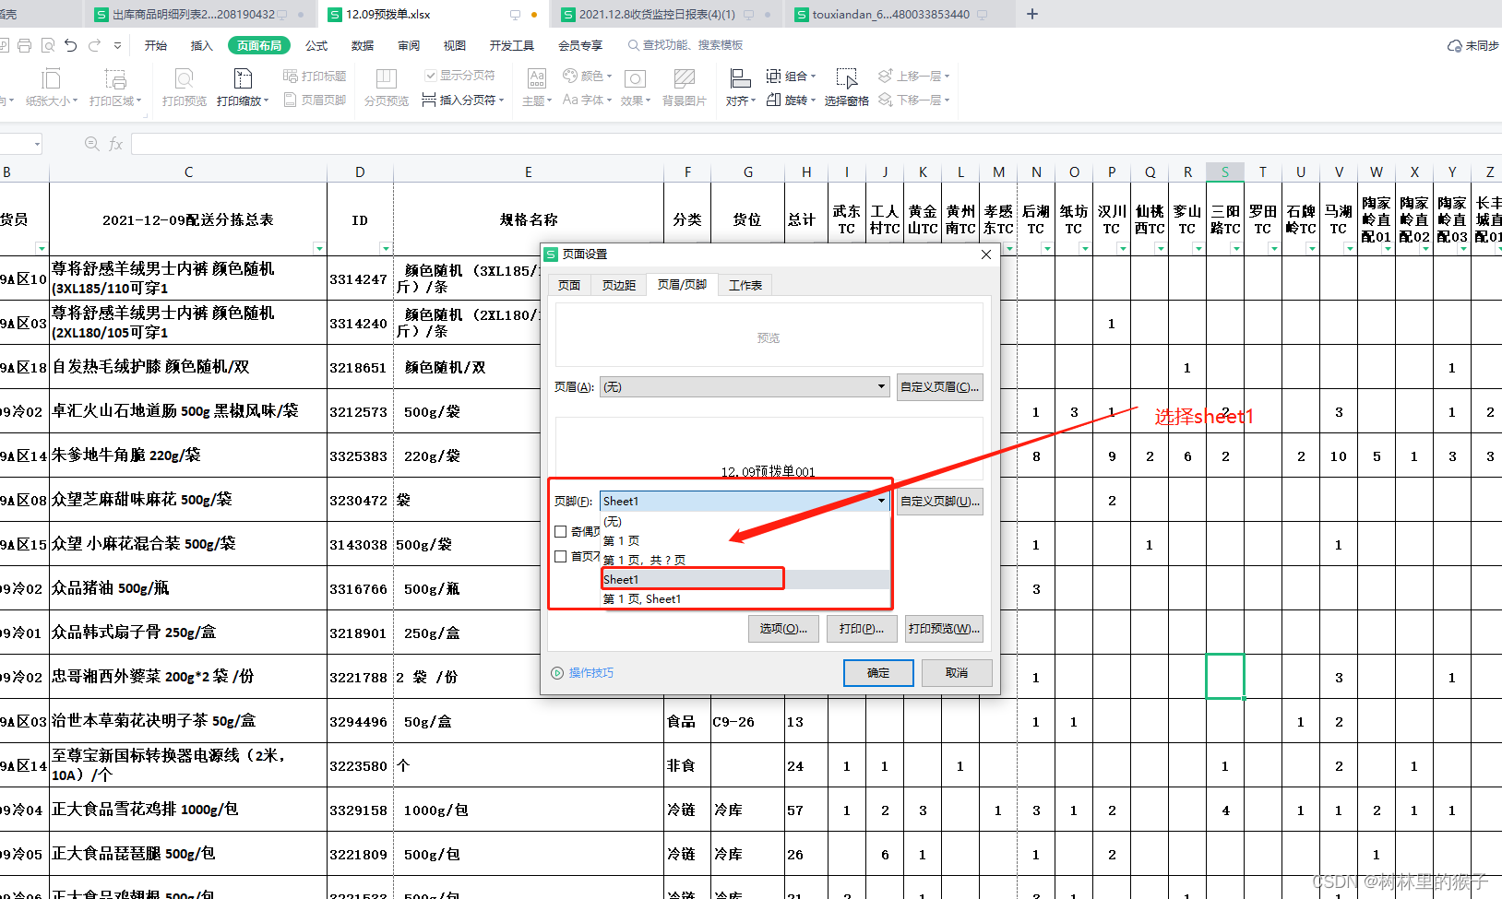Open page break preview (分页预览)
The width and height of the screenshot is (1502, 899).
click(387, 89)
